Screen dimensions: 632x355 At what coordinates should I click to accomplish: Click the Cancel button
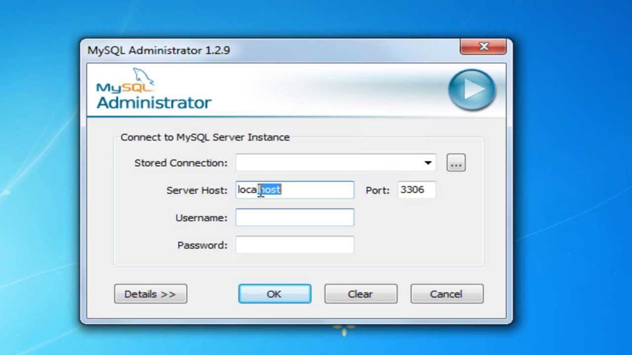[x=447, y=294]
